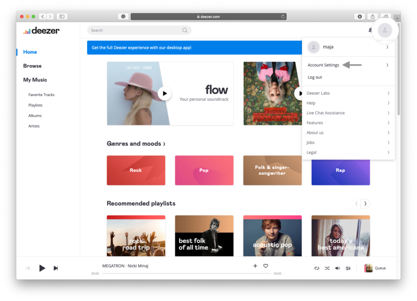
Task: Open the profile avatar menu
Action: point(385,30)
